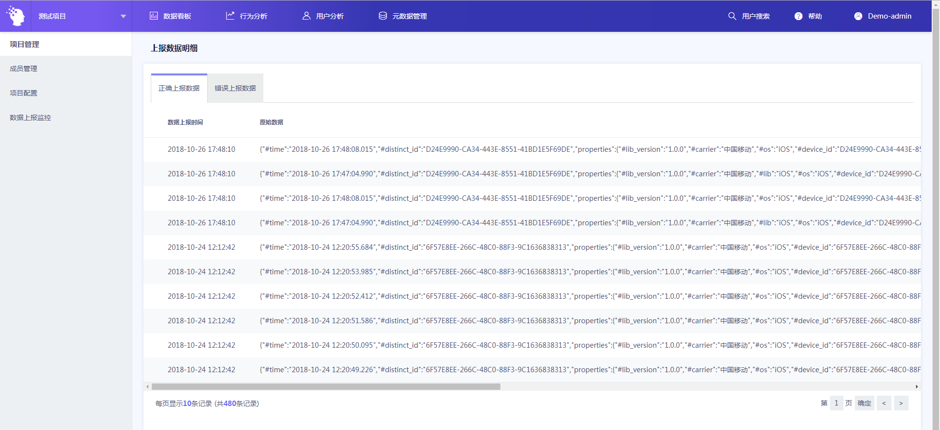The width and height of the screenshot is (940, 430).
Task: Open the Demo-admin account menu
Action: click(889, 16)
